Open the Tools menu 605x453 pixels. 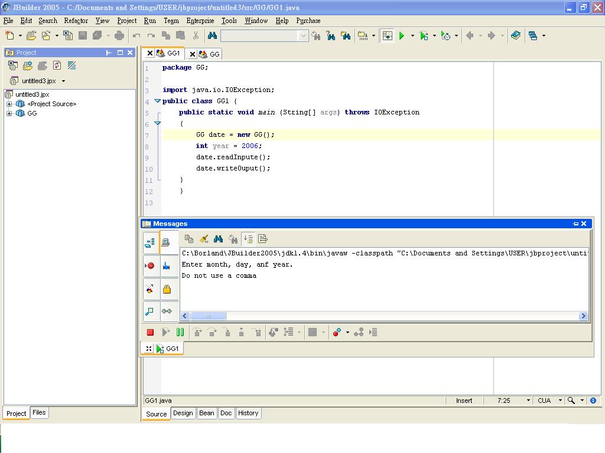coord(229,21)
